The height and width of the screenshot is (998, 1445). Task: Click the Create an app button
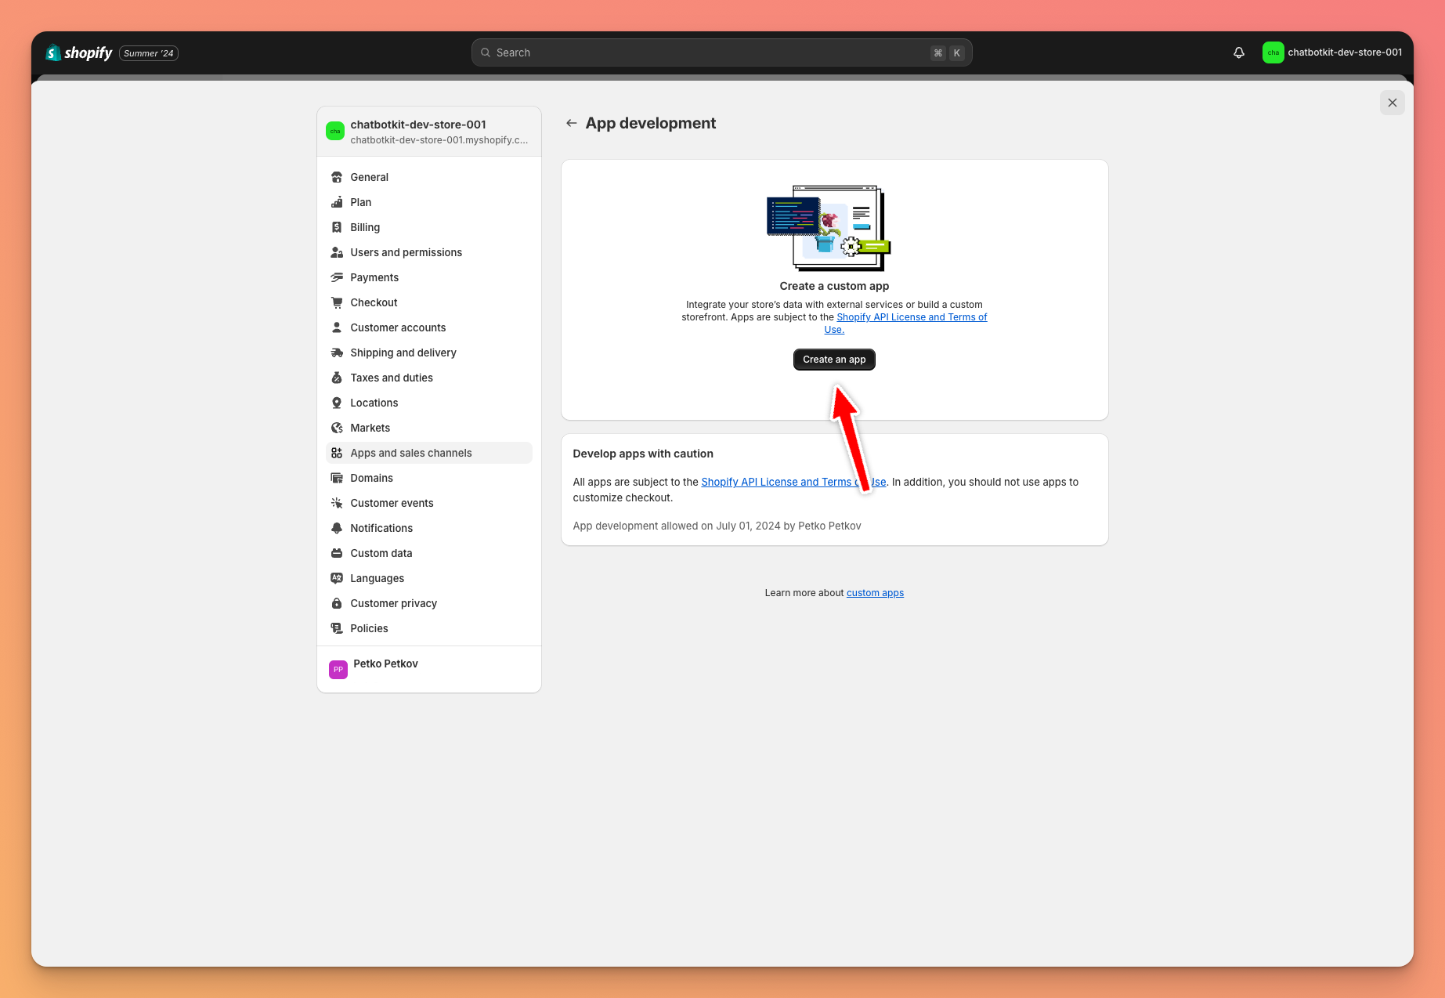[x=834, y=360]
